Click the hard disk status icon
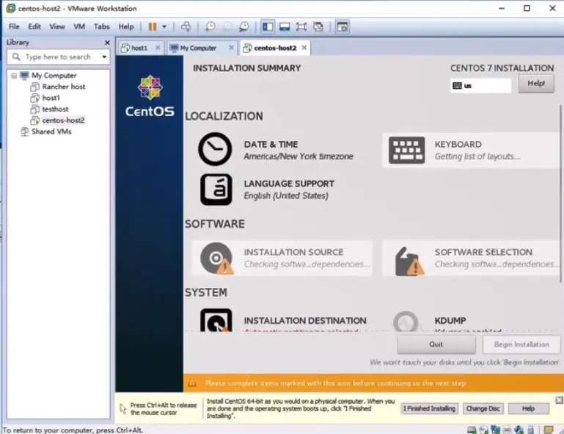564x434 pixels. coord(472,430)
